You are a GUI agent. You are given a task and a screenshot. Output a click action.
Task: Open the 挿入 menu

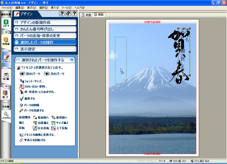pyautogui.click(x=55, y=7)
